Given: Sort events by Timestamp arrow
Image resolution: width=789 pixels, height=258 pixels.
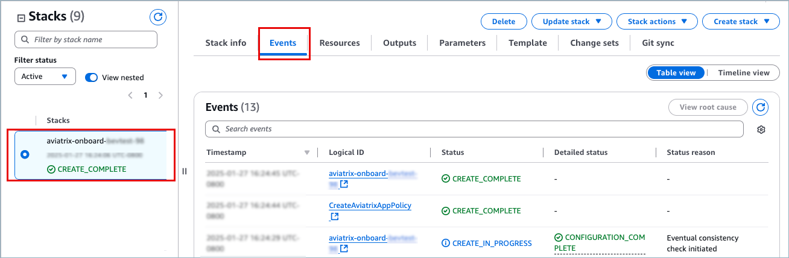Looking at the screenshot, I should [307, 153].
